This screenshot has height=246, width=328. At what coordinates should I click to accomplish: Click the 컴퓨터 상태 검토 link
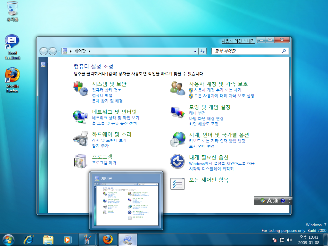tap(107, 90)
